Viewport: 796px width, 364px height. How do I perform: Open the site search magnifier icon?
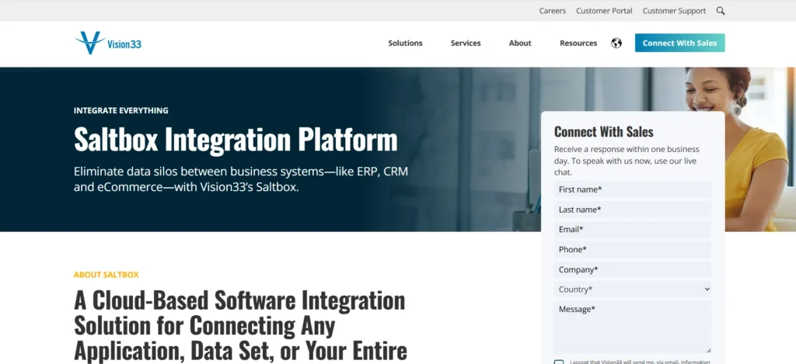pos(721,11)
